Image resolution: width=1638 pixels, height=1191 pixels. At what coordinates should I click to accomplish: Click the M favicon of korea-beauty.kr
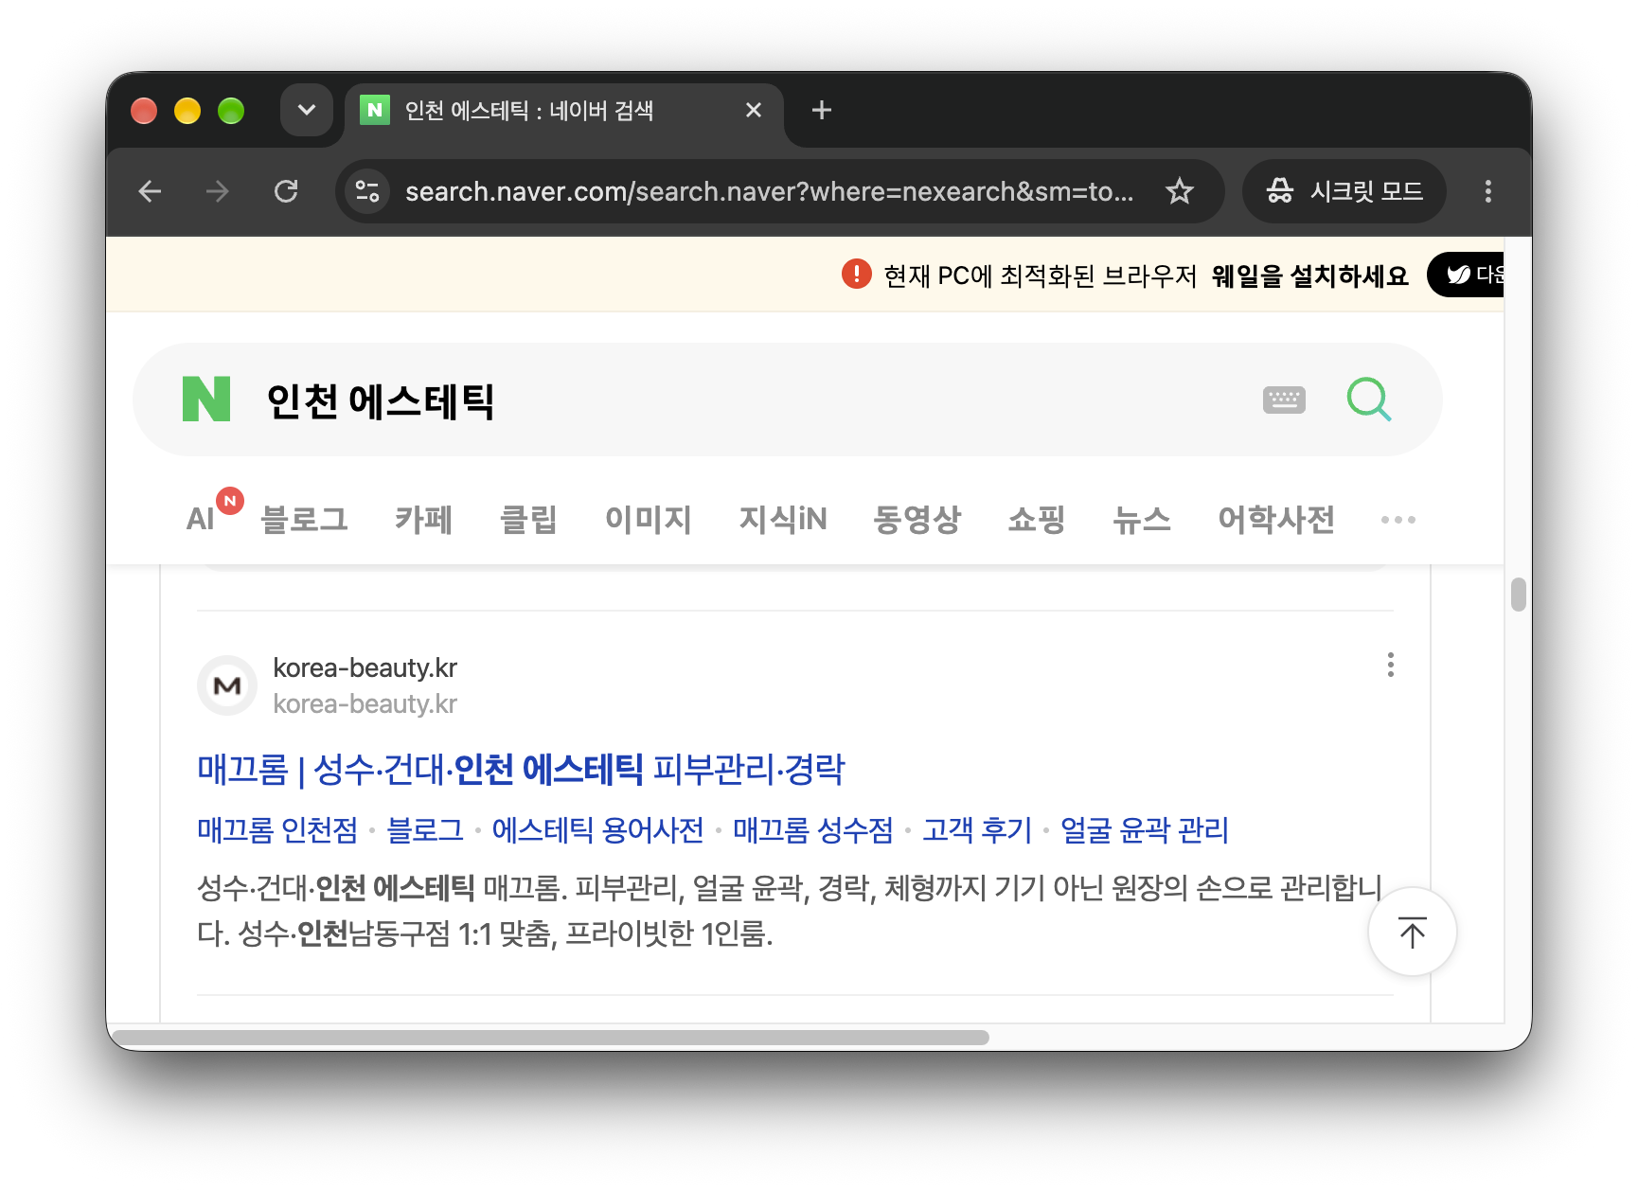pos(227,685)
